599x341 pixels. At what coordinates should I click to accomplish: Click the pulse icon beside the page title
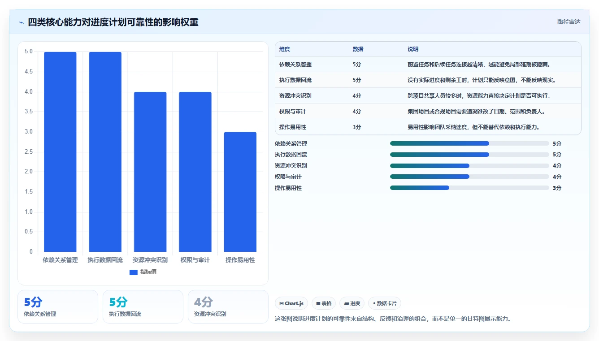pos(22,22)
